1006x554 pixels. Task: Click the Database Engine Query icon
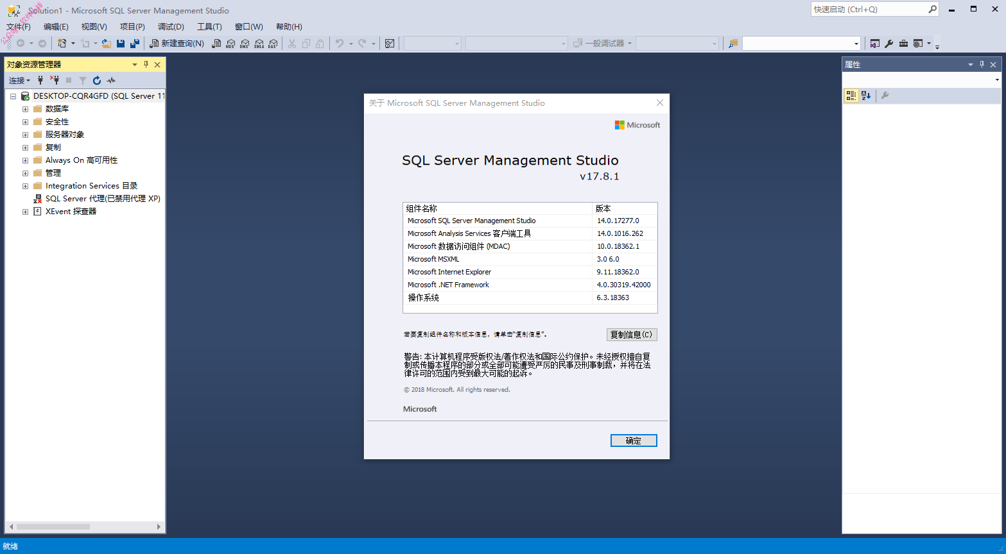coord(216,44)
